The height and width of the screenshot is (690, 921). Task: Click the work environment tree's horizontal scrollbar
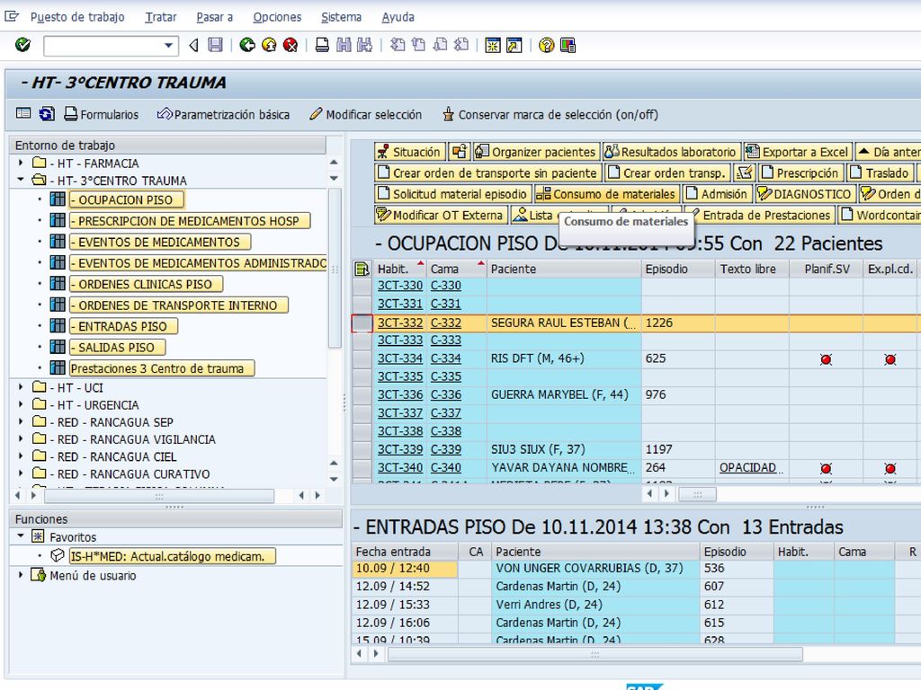(159, 496)
